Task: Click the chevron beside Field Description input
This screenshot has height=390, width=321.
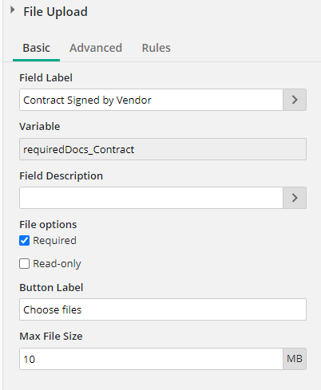Action: click(x=295, y=198)
